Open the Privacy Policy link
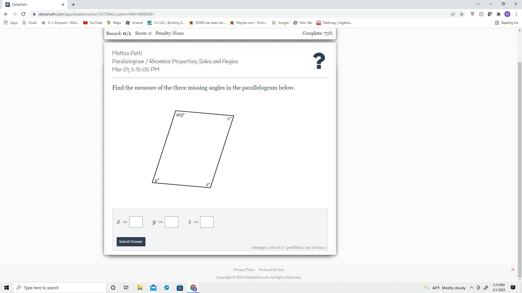Viewport: 522px width, 293px height. [244, 270]
